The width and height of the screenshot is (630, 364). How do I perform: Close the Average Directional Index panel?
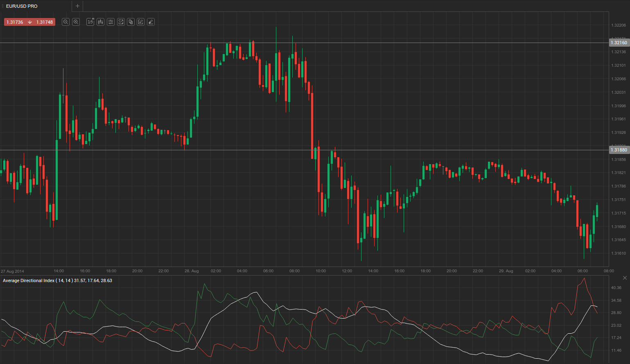coord(625,278)
